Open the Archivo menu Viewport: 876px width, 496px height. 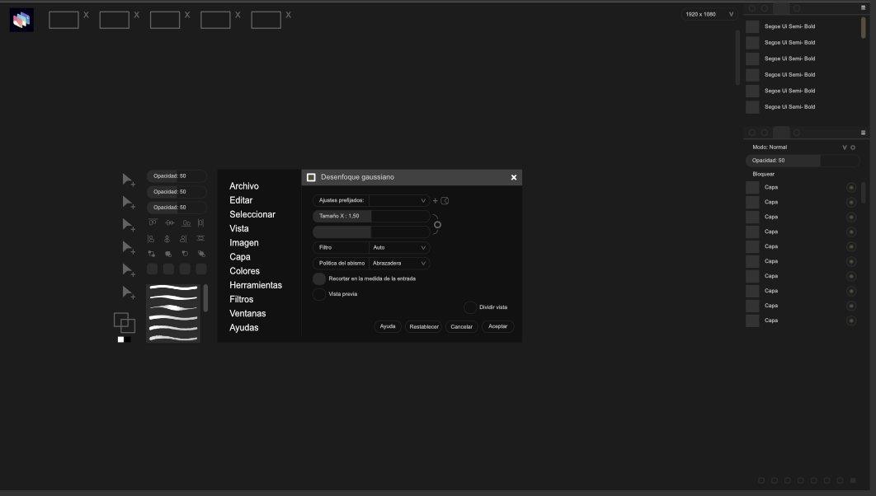(244, 186)
